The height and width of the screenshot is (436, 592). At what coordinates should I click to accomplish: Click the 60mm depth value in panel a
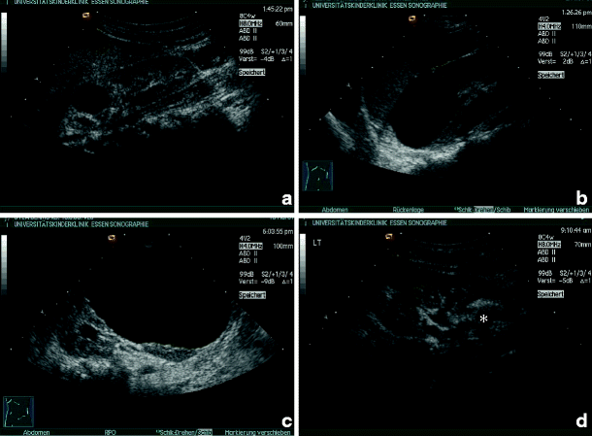[x=284, y=23]
